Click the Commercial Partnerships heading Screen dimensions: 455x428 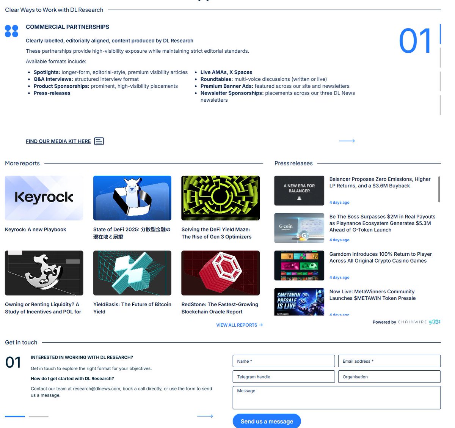click(x=67, y=27)
